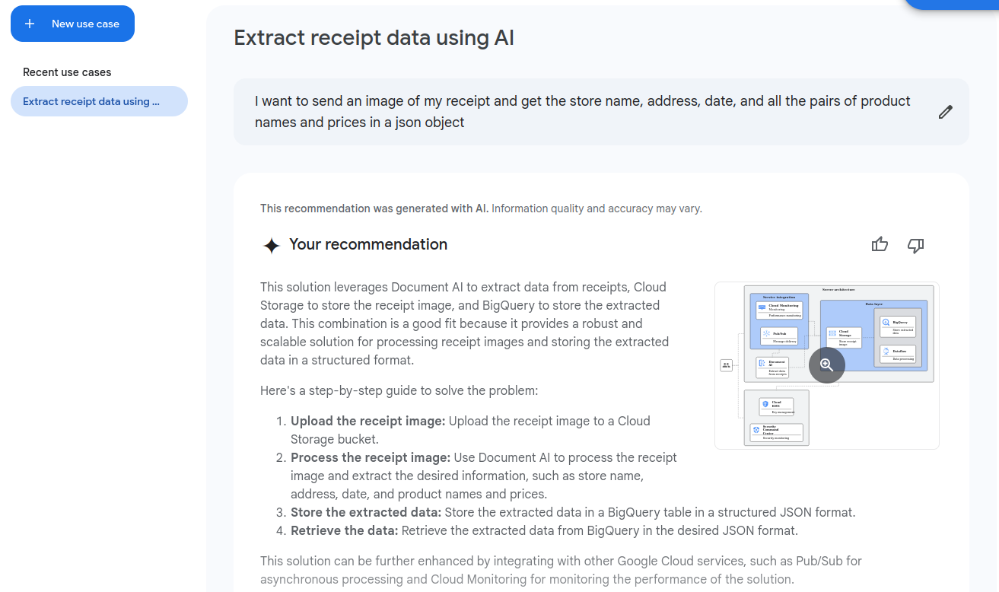
Task: Click the Pub/Sub node in the diagram
Action: pyautogui.click(x=779, y=336)
